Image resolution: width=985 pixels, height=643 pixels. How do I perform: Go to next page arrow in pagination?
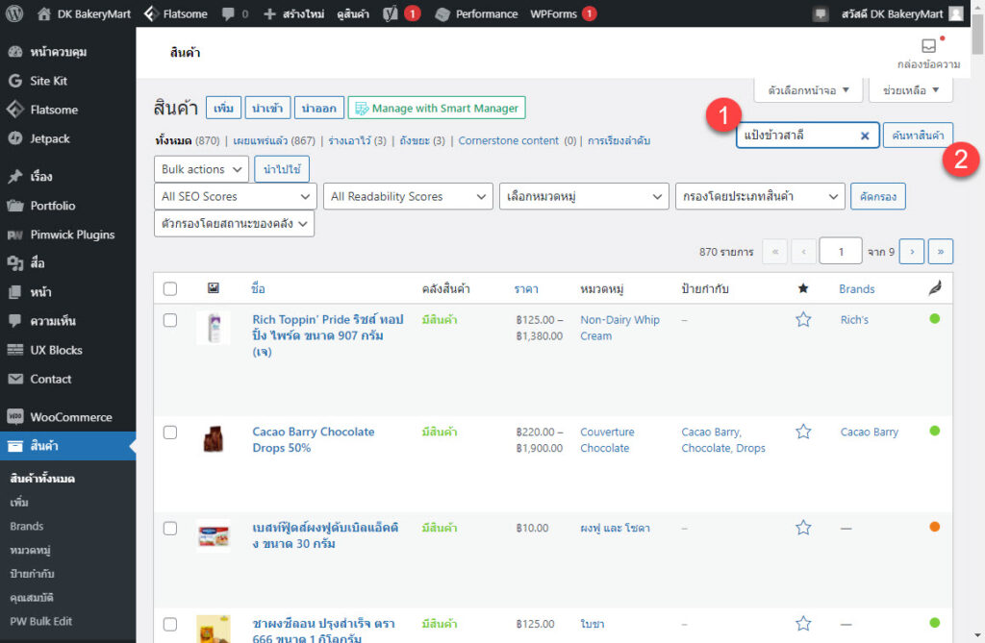click(911, 252)
